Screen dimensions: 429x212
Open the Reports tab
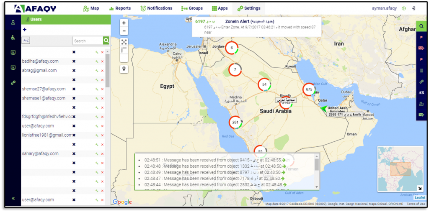pyautogui.click(x=120, y=8)
